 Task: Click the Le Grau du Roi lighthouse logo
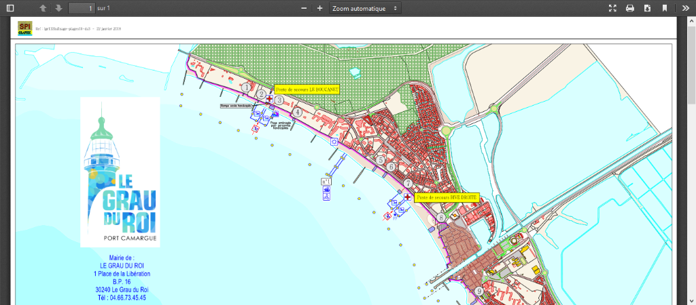pos(120,173)
